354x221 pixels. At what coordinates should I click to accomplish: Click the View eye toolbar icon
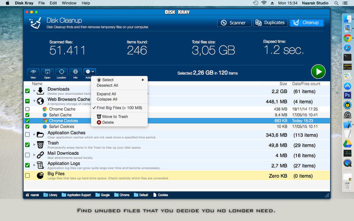pyautogui.click(x=34, y=72)
